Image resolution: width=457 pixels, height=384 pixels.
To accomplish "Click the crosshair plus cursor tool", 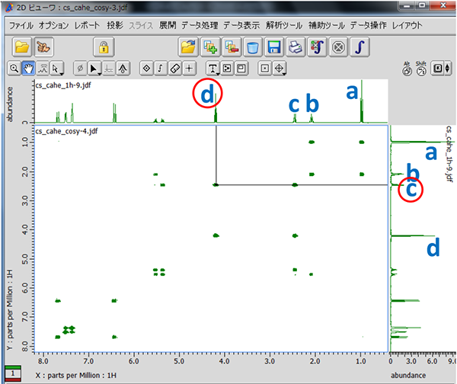I will coord(189,69).
